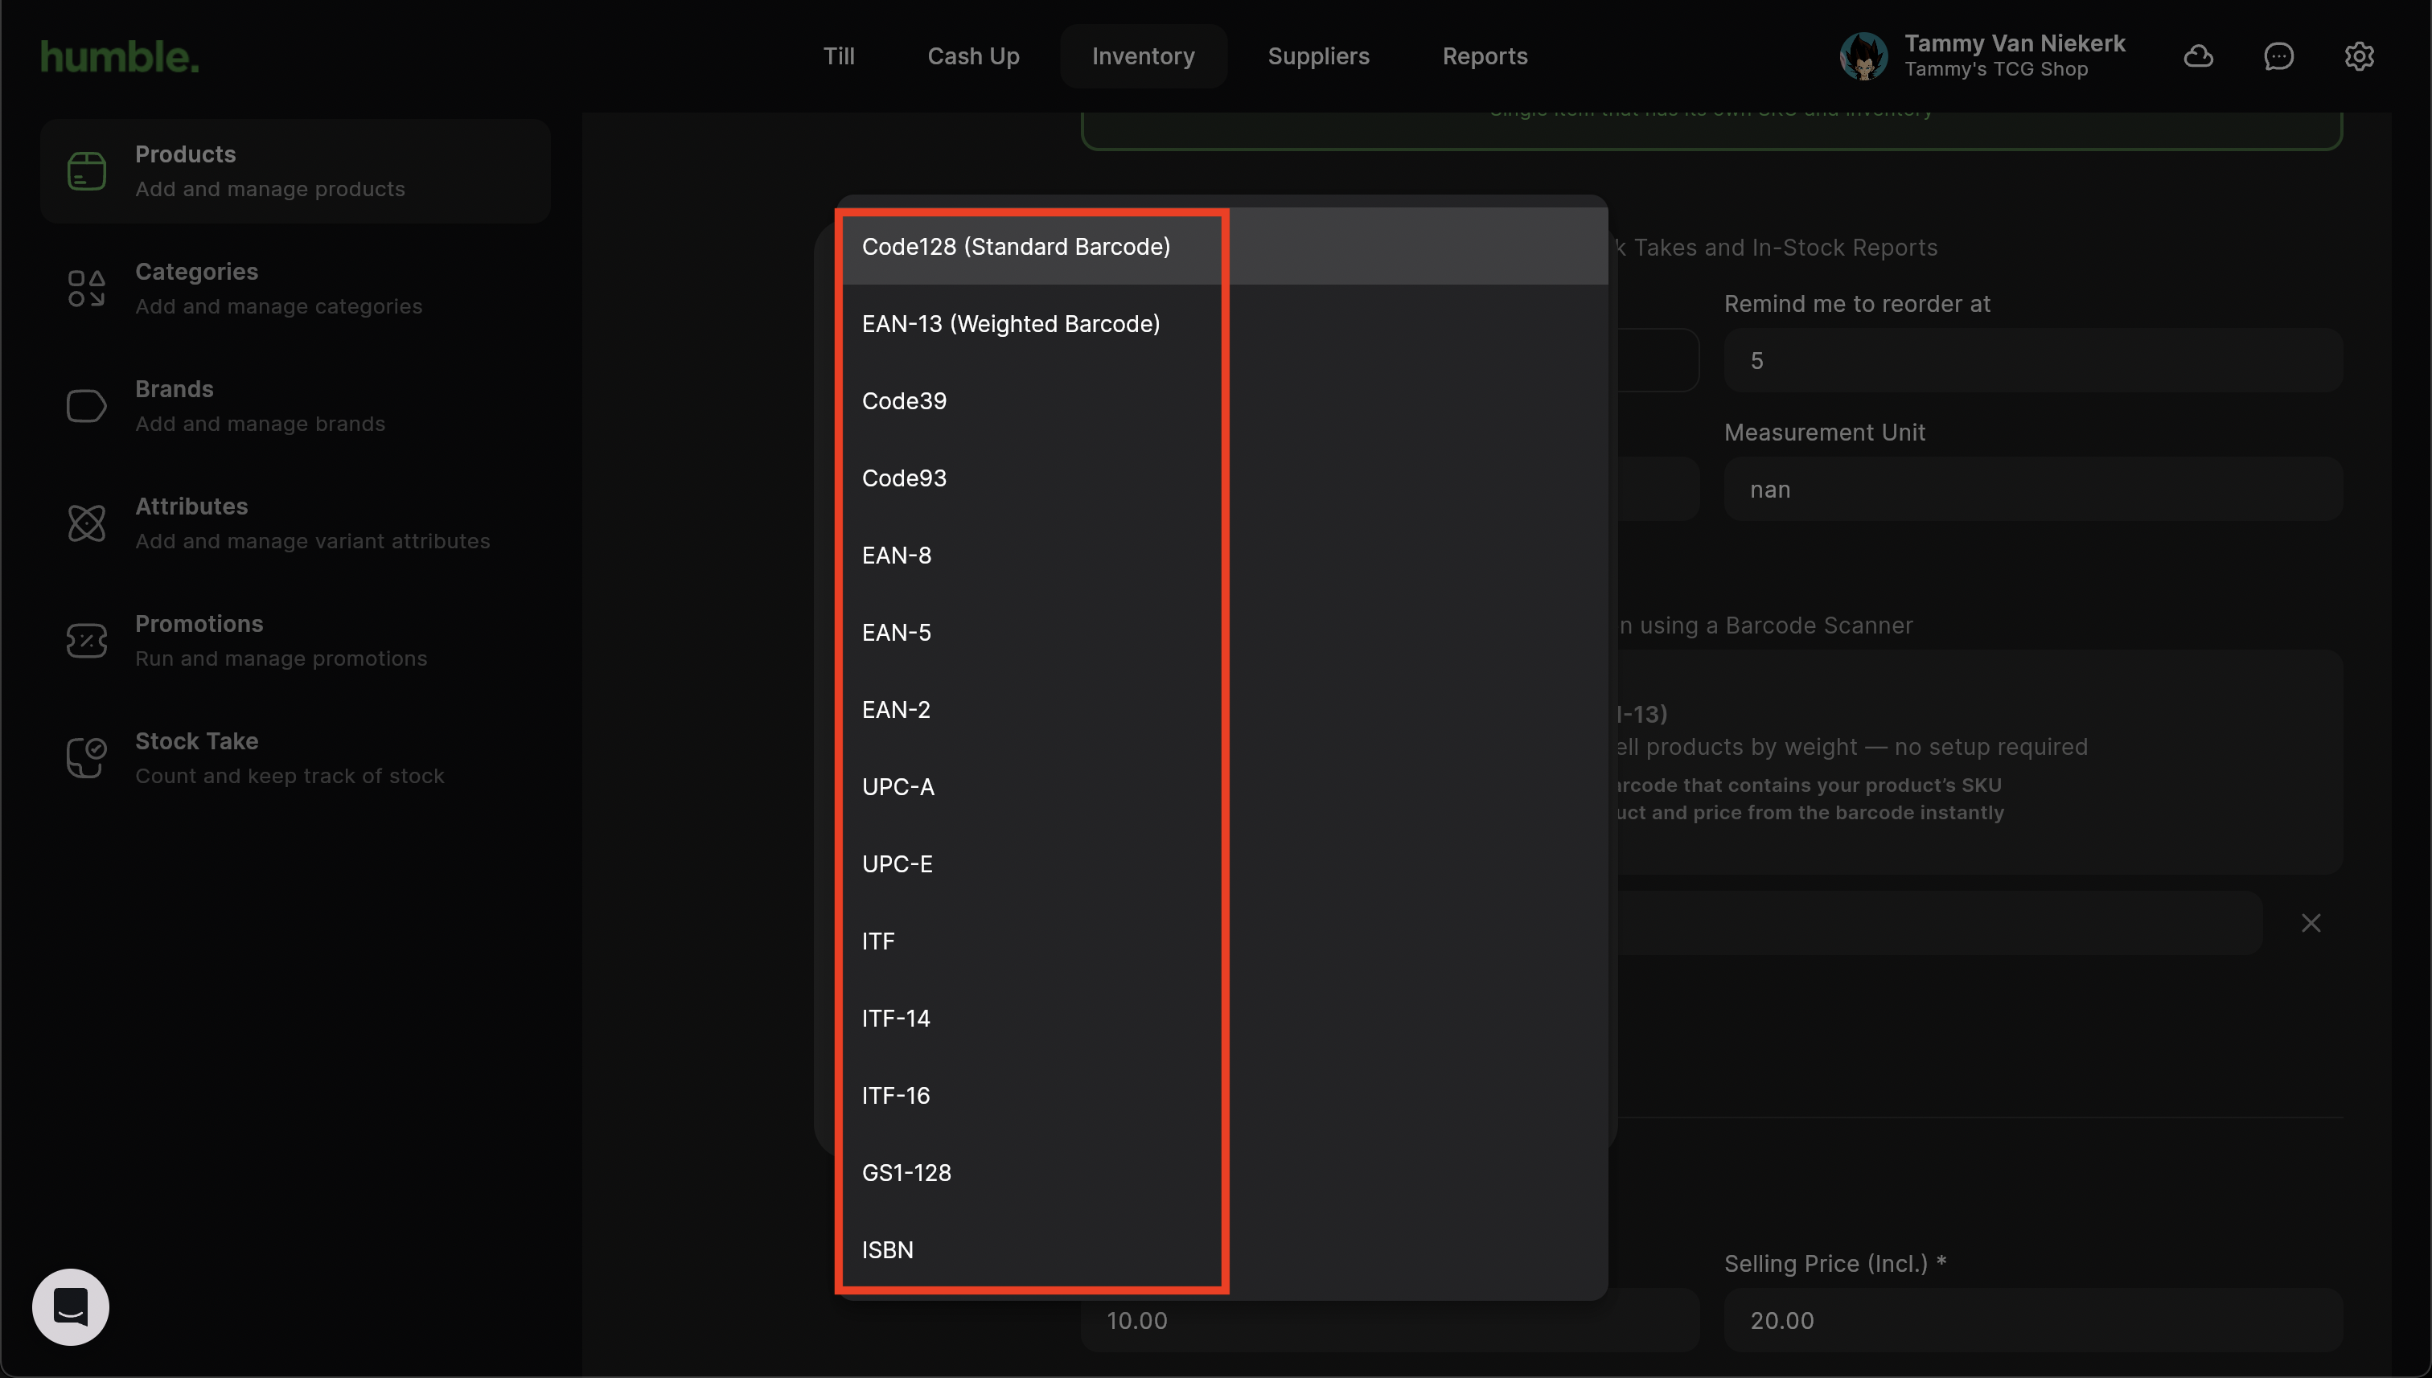Choose EAN-13 (Weighted Barcode) option

[x=1010, y=324]
